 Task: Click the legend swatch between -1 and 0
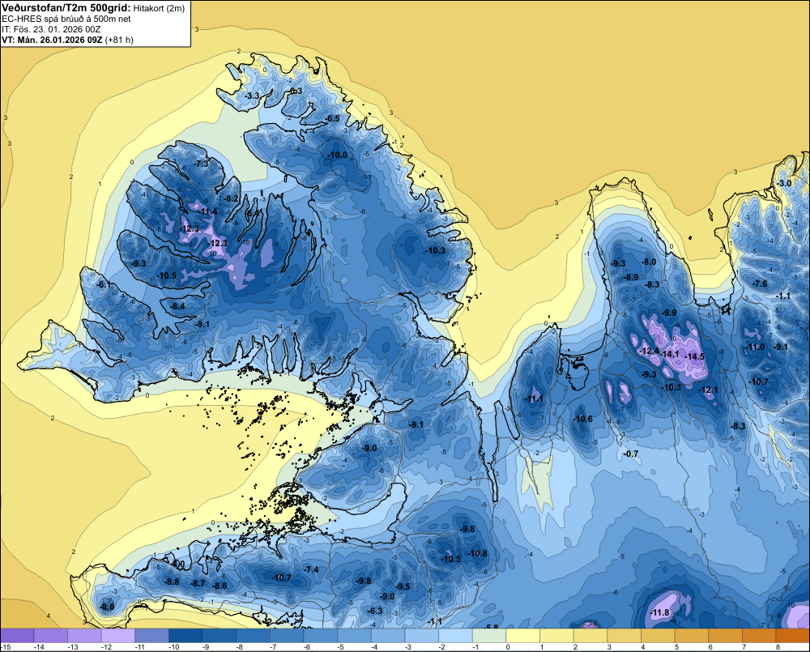[x=489, y=636]
